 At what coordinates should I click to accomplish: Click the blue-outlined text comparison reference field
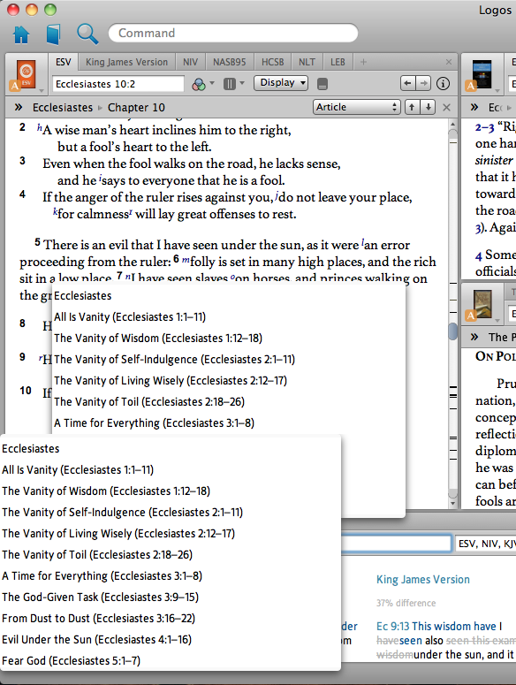click(396, 544)
